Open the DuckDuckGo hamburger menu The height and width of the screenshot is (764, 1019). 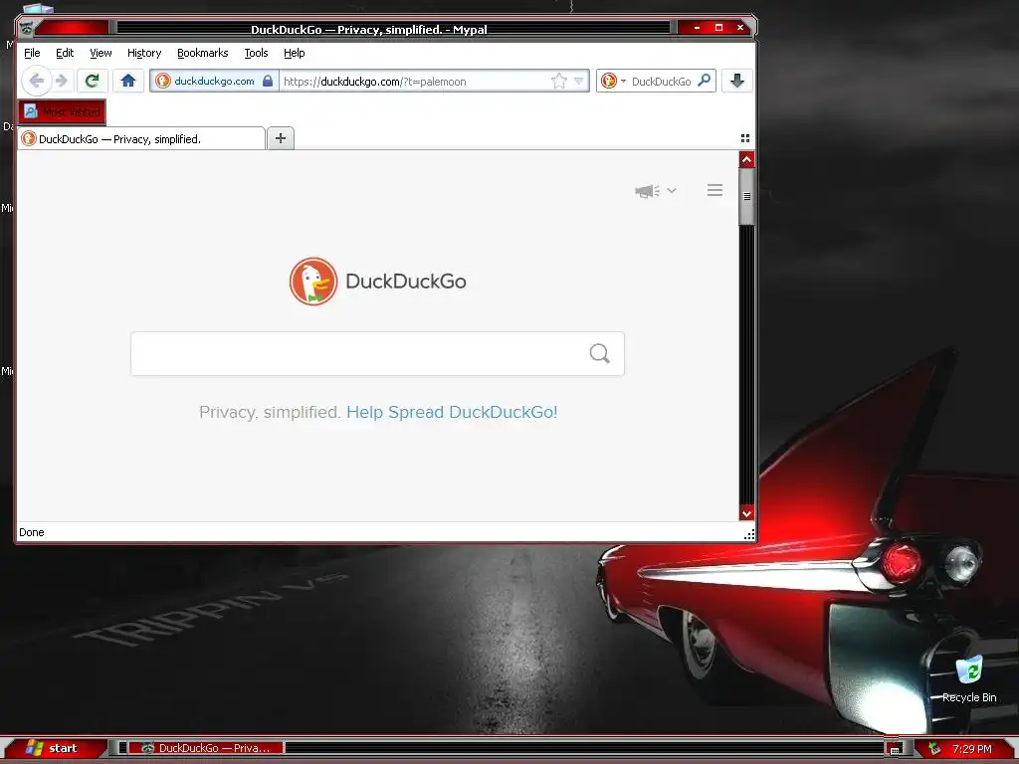coord(714,190)
